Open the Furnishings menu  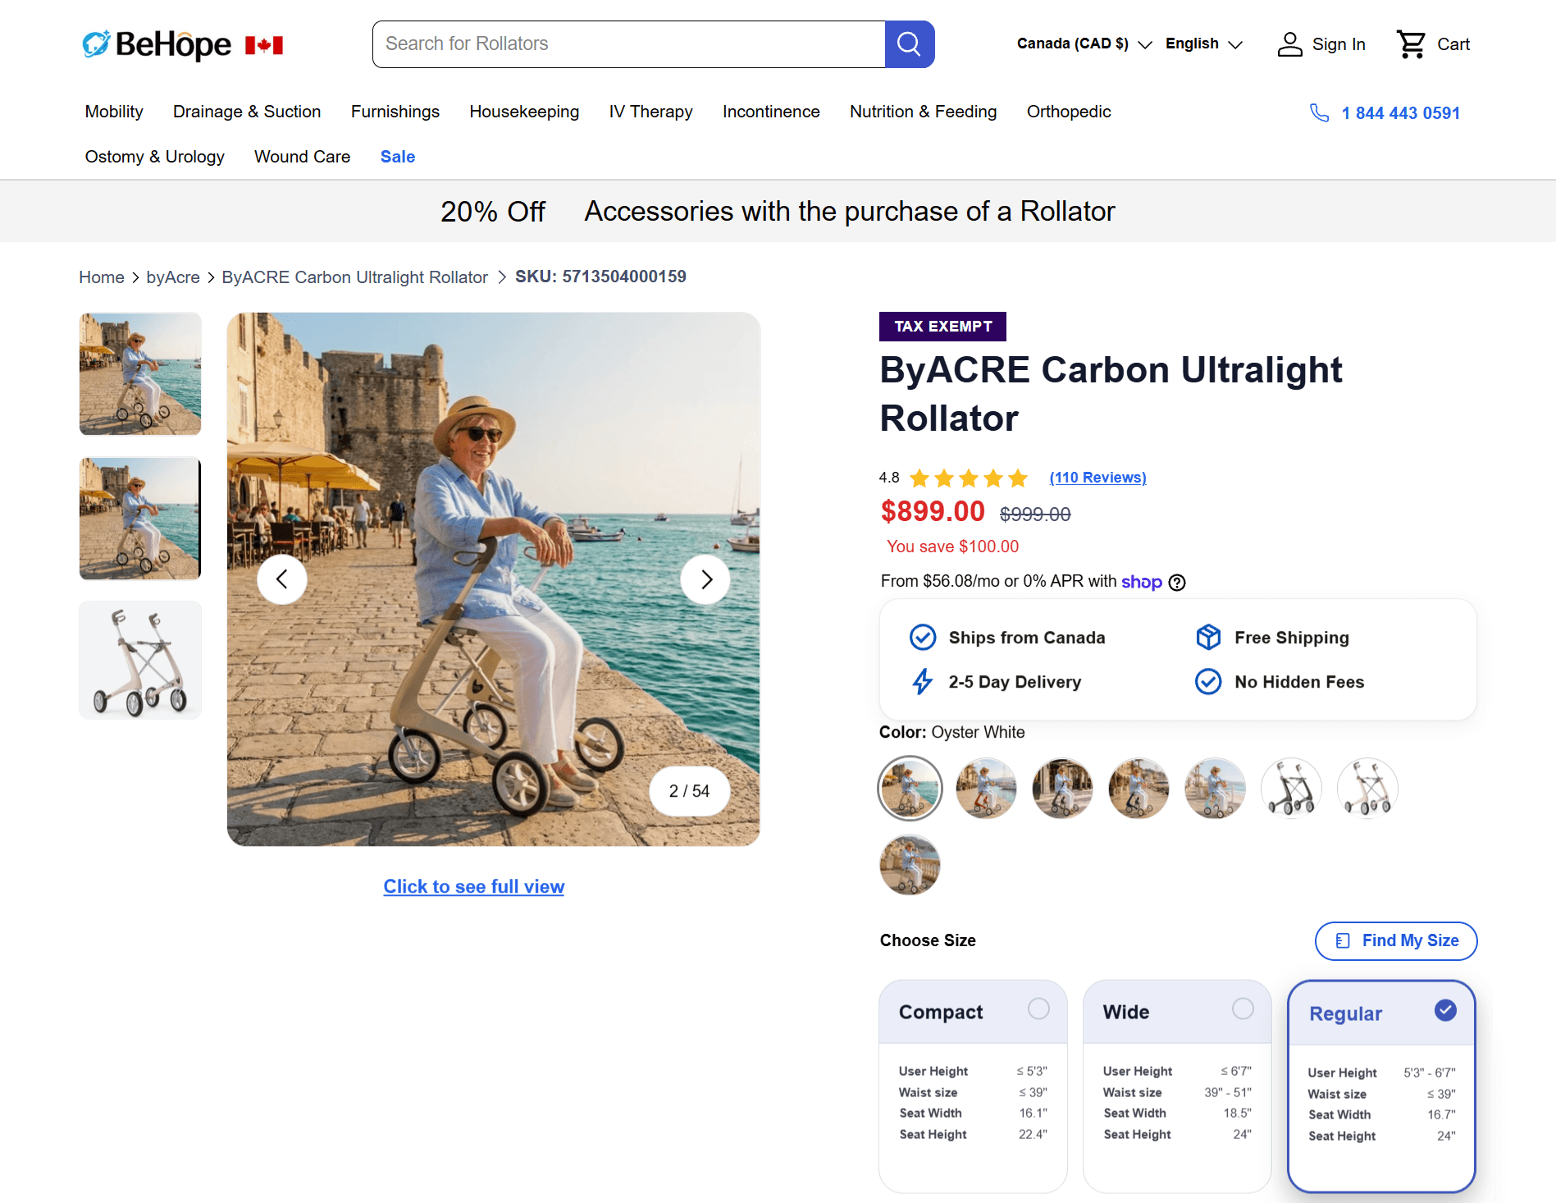(395, 112)
